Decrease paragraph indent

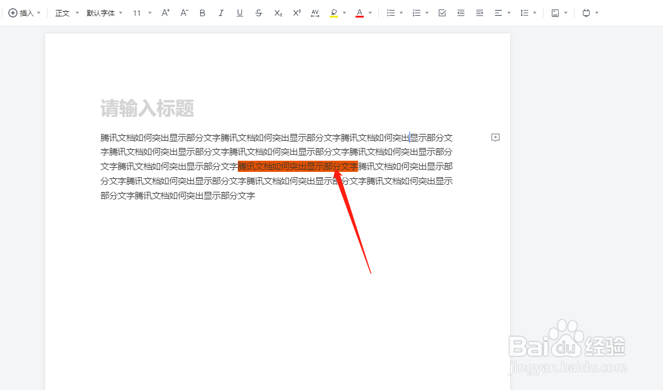pyautogui.click(x=461, y=13)
